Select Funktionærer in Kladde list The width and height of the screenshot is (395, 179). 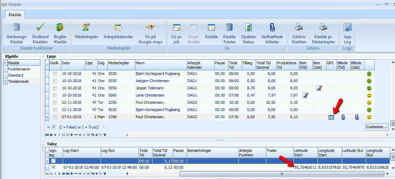coord(20,69)
